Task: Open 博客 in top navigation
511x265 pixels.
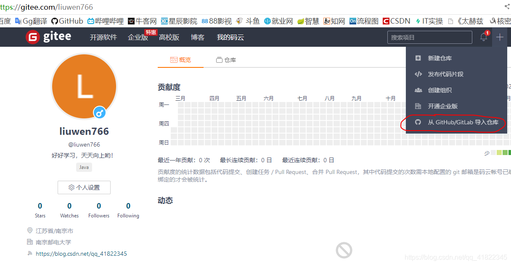Action: (198, 37)
